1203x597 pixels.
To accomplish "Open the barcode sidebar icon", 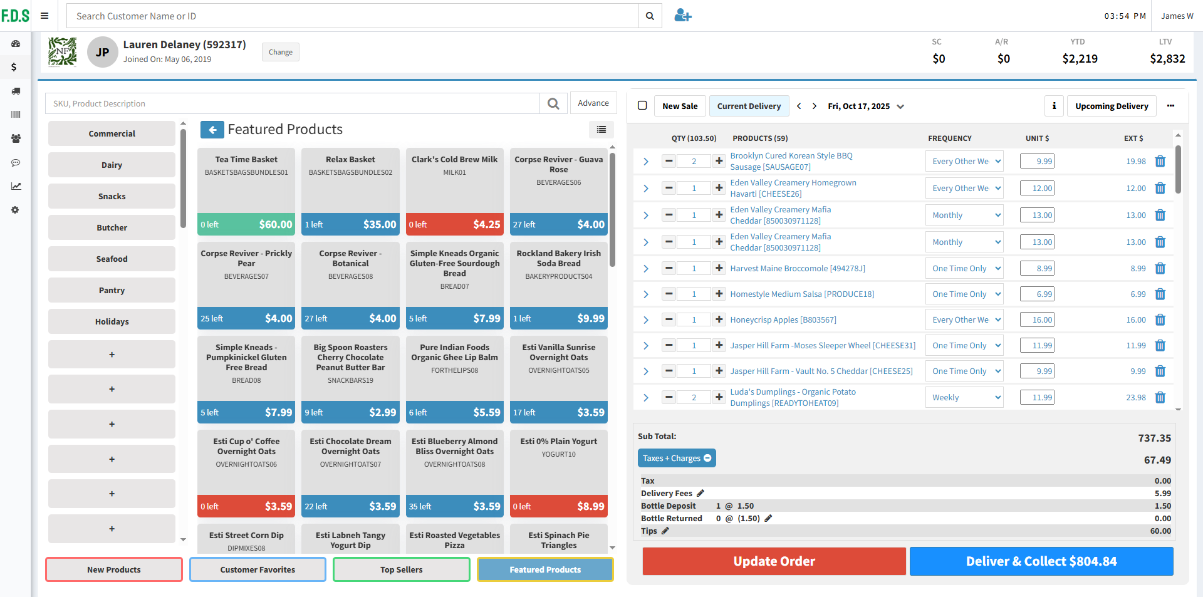I will 16,115.
